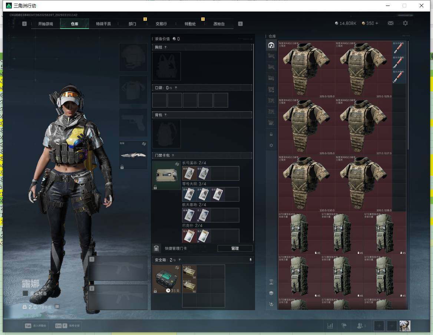Click the E key icon right of tabs
This screenshot has height=335, width=433.
coord(240,24)
